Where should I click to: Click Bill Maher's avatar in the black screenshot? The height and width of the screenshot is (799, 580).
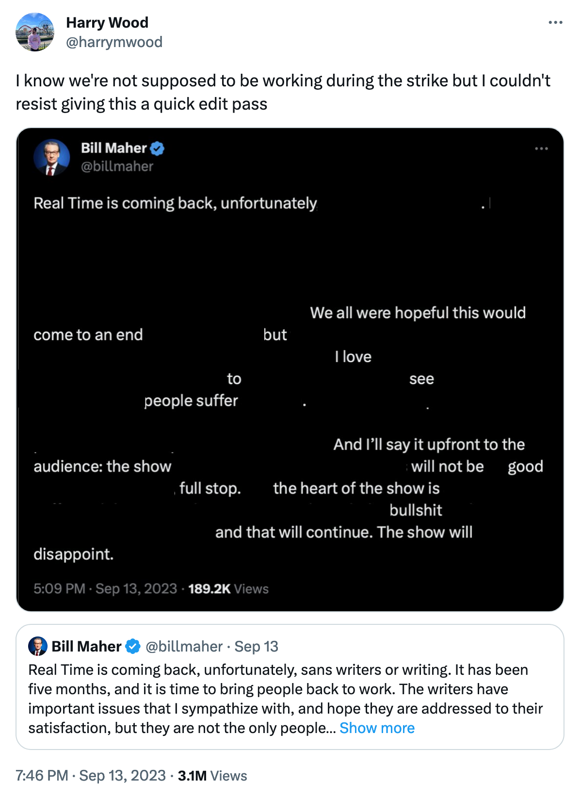[x=51, y=157]
